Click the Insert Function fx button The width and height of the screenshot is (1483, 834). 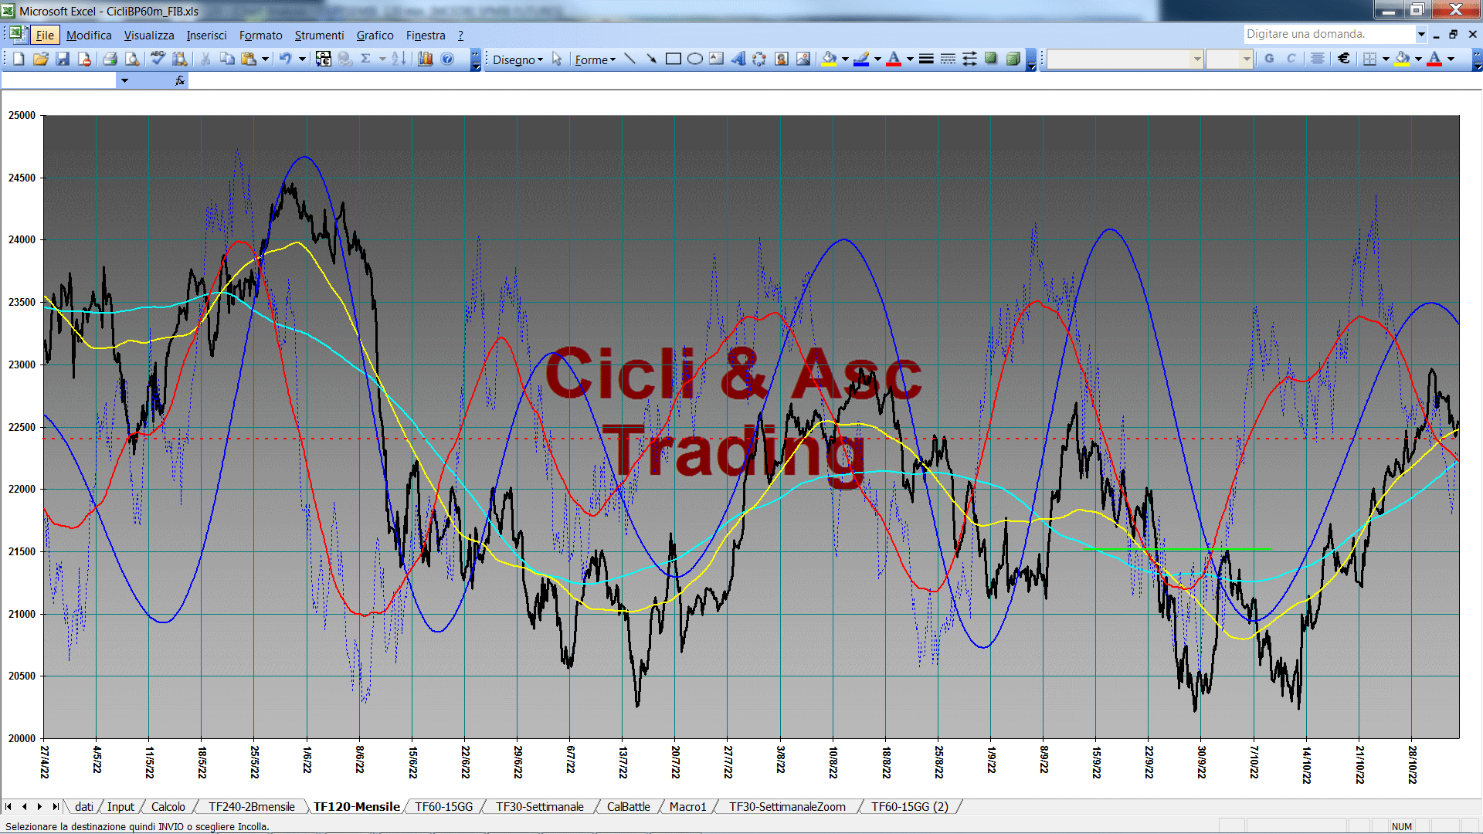(x=180, y=80)
